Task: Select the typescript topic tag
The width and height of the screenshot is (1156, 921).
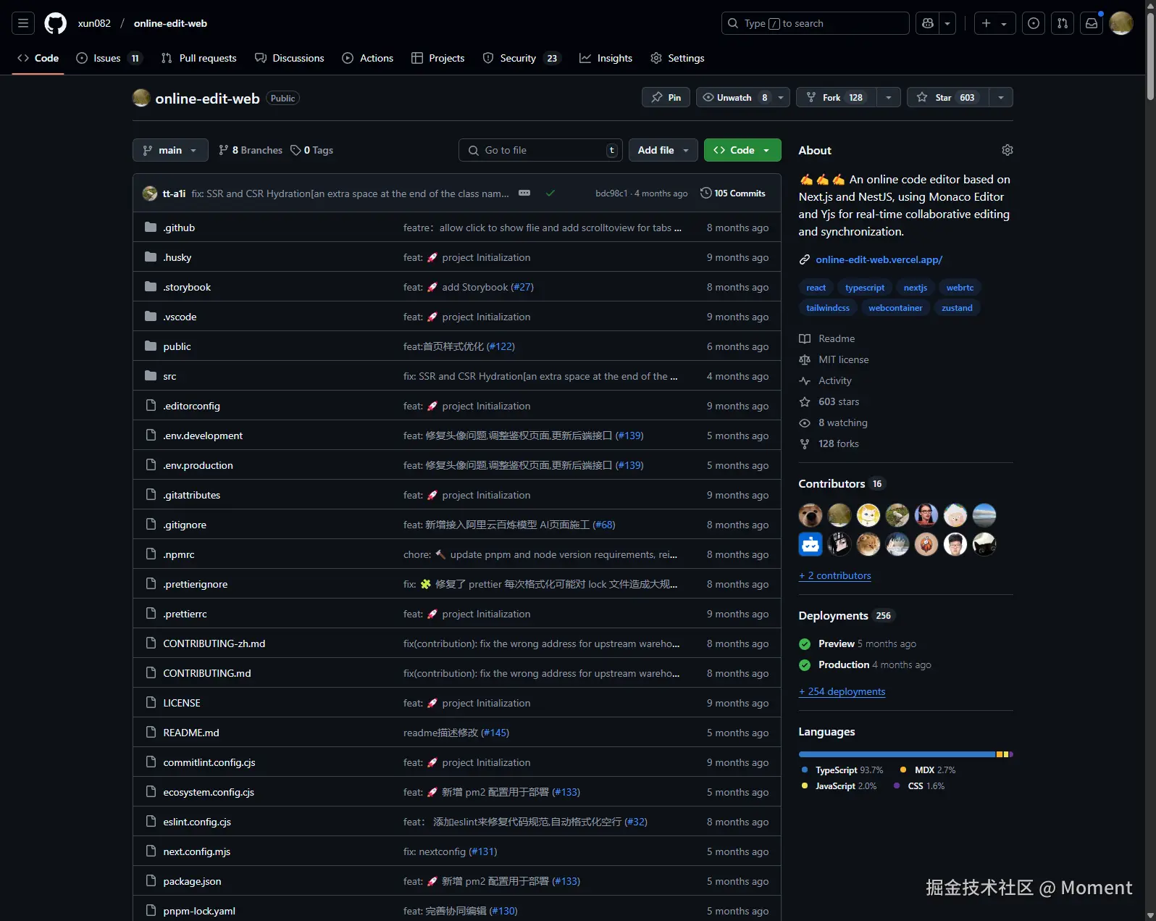Action: [865, 288]
